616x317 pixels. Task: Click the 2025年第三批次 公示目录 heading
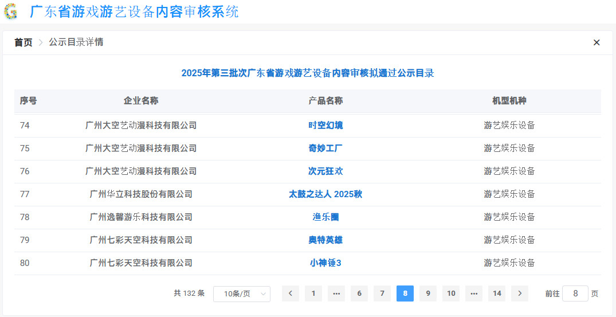(308, 73)
